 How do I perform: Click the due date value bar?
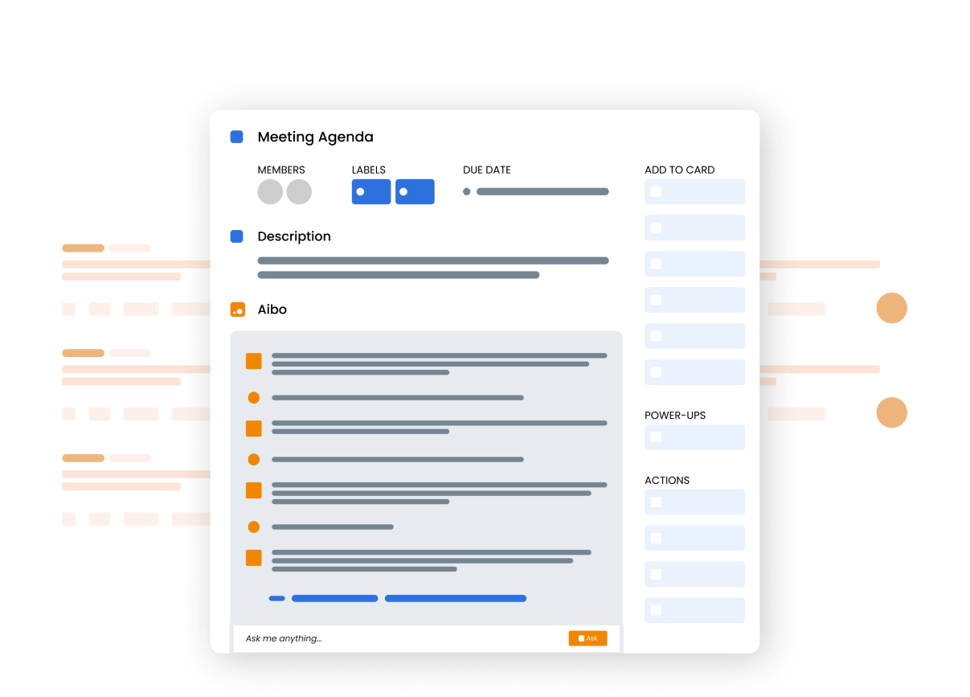[542, 191]
